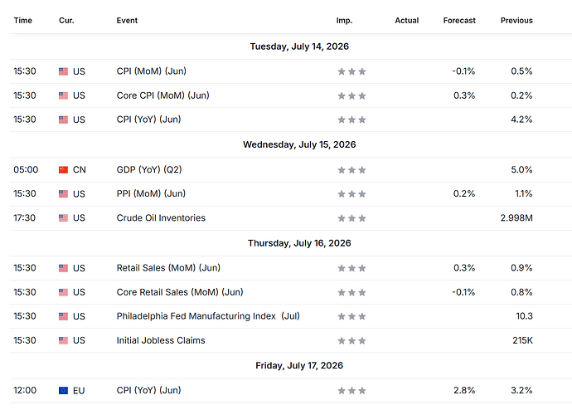The height and width of the screenshot is (410, 572).
Task: Open the Initial Jobless Claims event
Action: click(x=161, y=340)
